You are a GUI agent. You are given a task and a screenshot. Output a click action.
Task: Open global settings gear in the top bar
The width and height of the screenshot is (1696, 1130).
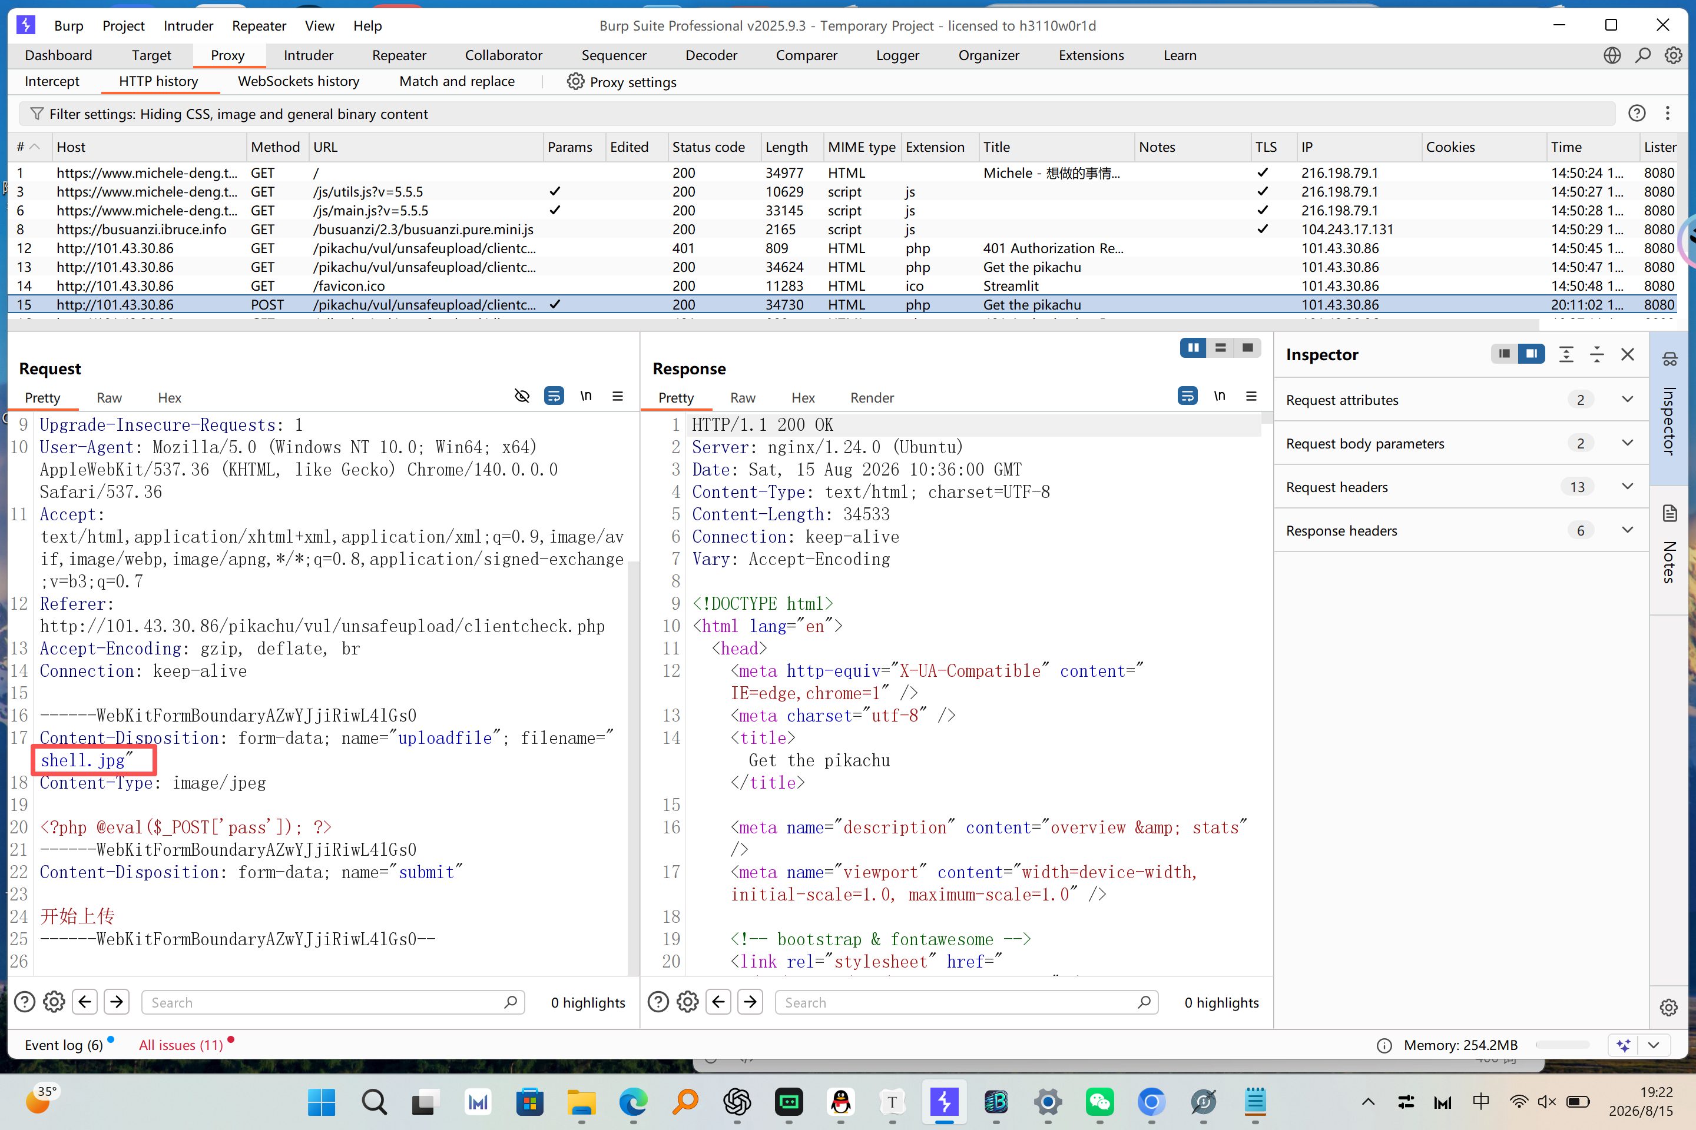(1673, 55)
